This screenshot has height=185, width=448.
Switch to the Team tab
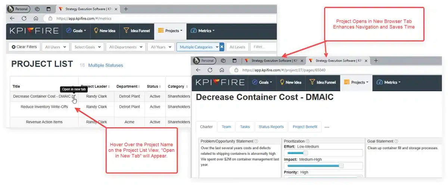point(226,127)
